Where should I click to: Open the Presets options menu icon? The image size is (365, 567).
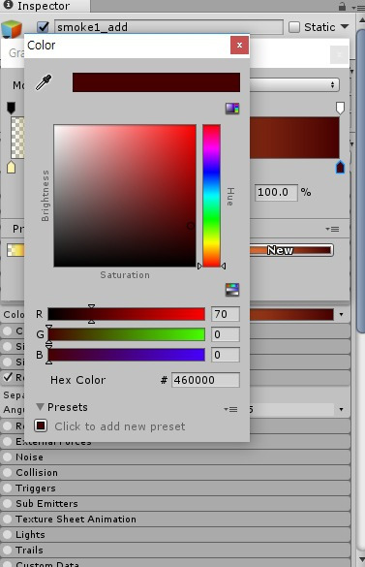231,409
